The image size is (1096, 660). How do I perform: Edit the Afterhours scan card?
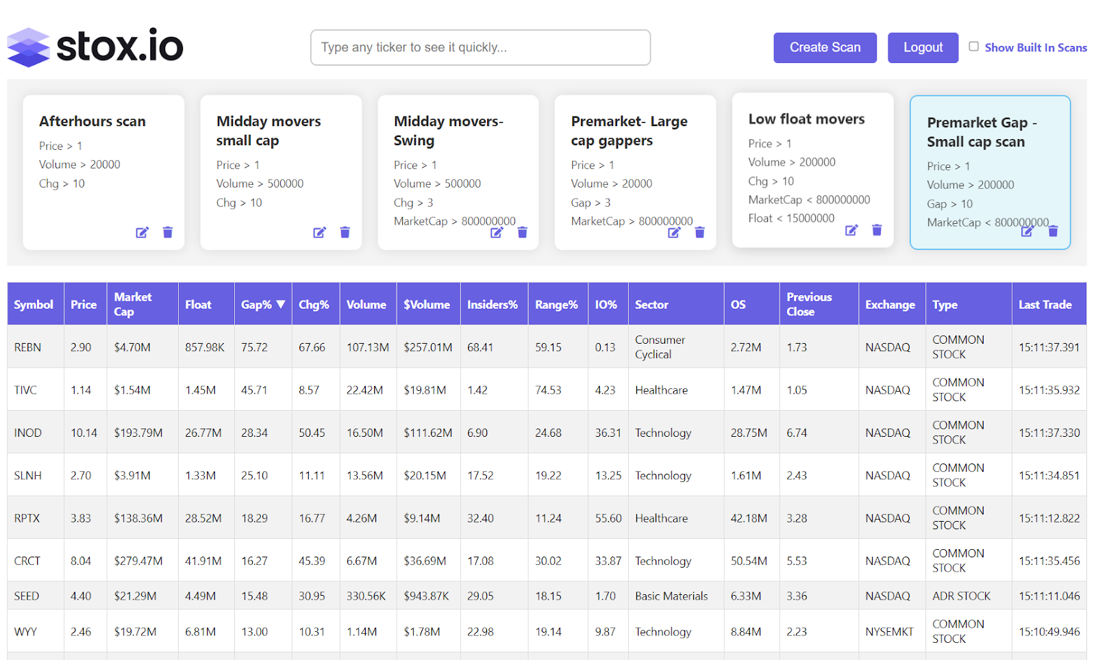tap(142, 233)
